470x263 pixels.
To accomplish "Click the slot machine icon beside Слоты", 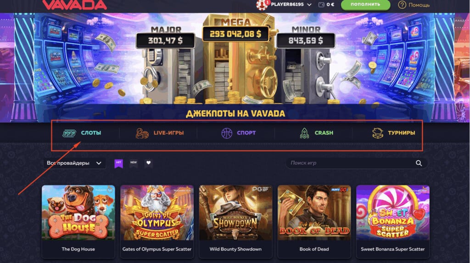I will (x=69, y=133).
